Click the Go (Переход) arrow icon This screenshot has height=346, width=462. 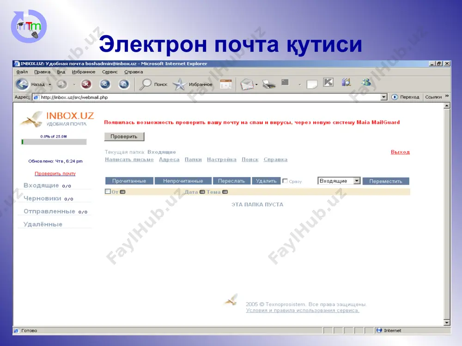click(395, 97)
